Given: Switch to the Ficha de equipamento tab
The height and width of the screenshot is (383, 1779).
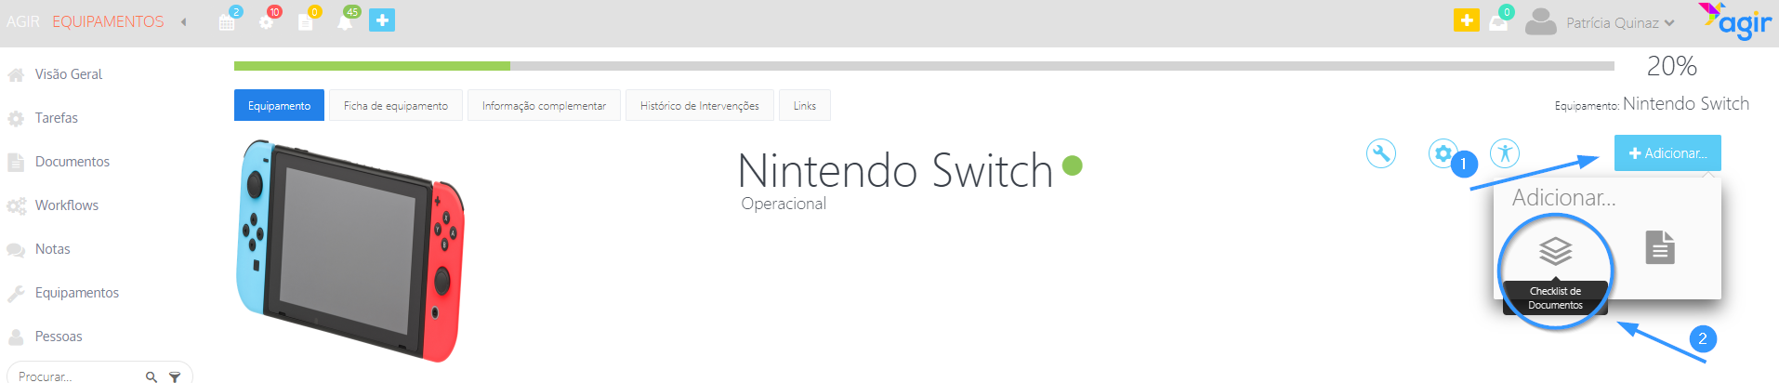Looking at the screenshot, I should point(396,105).
